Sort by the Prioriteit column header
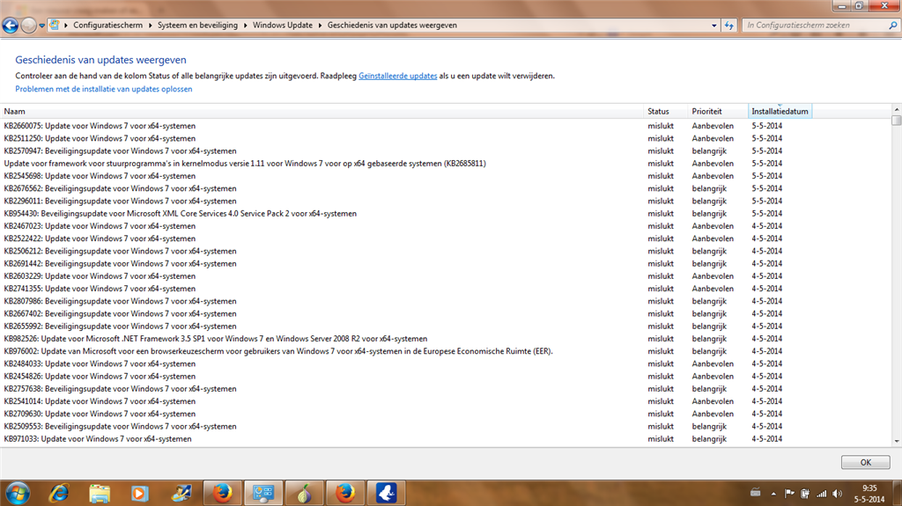 (717, 112)
